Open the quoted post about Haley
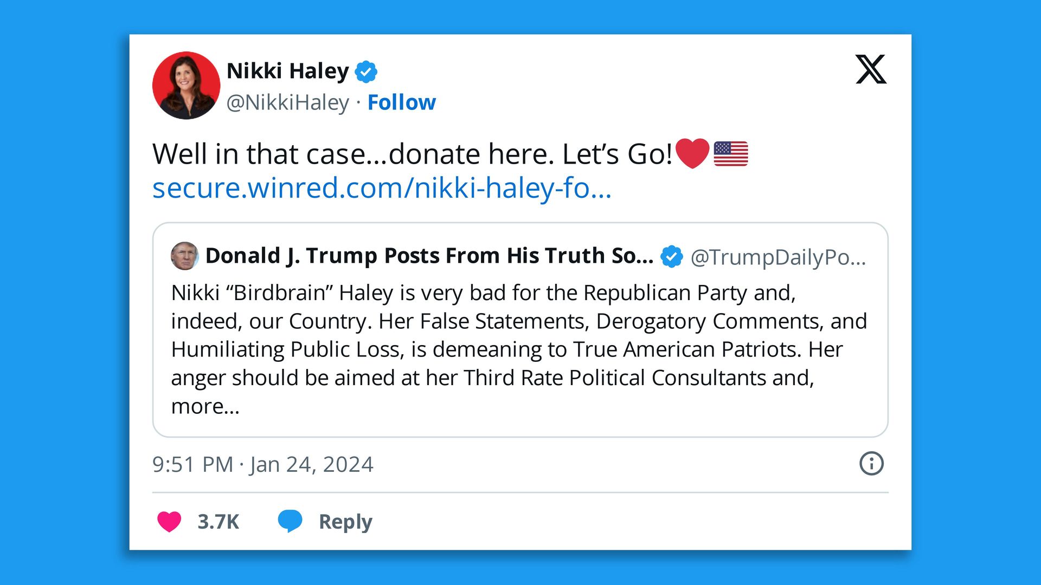 (519, 349)
